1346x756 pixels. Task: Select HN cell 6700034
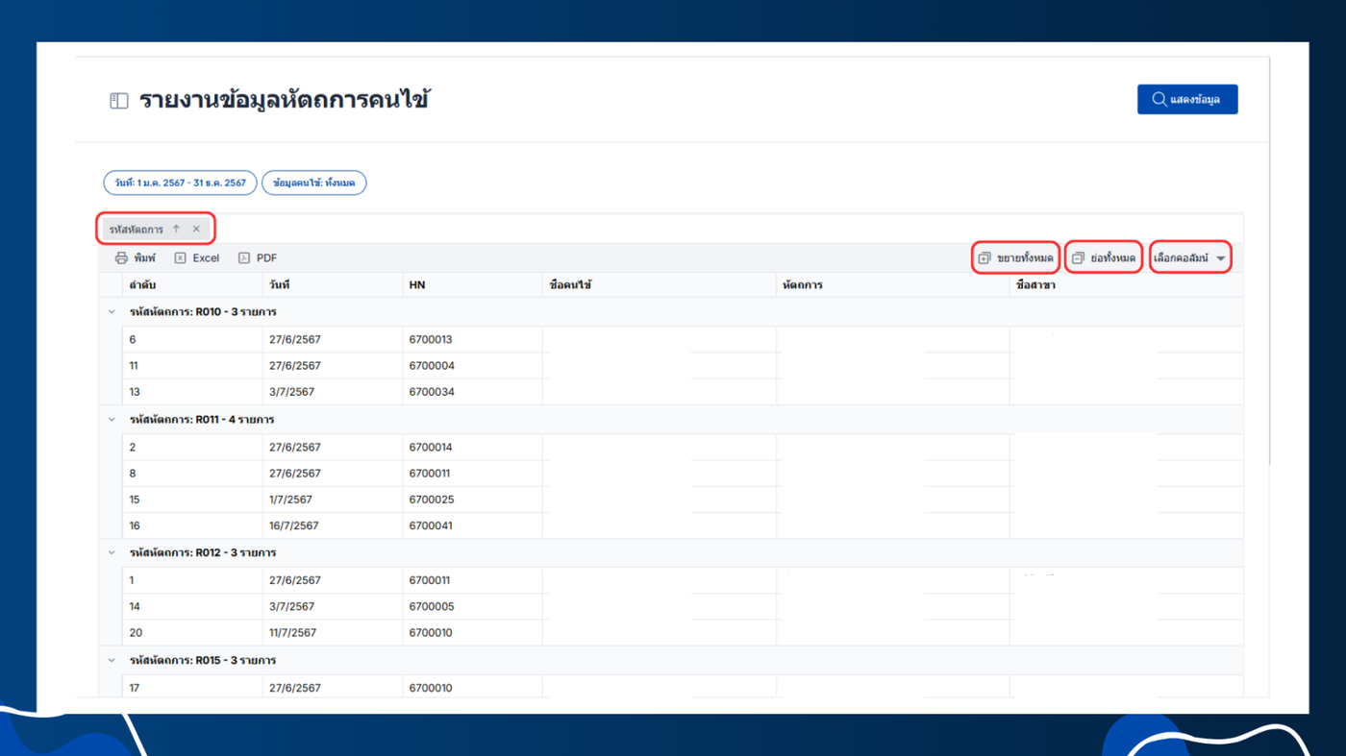(472, 392)
